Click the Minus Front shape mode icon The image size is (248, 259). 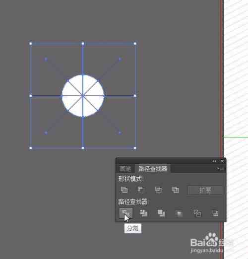click(140, 190)
